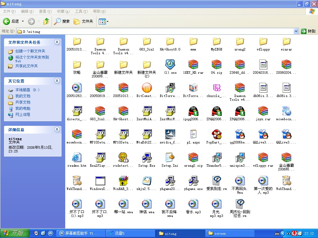This screenshot has height=238, width=318.
Task: Expand the address bar dropdown
Action: [x=296, y=31]
